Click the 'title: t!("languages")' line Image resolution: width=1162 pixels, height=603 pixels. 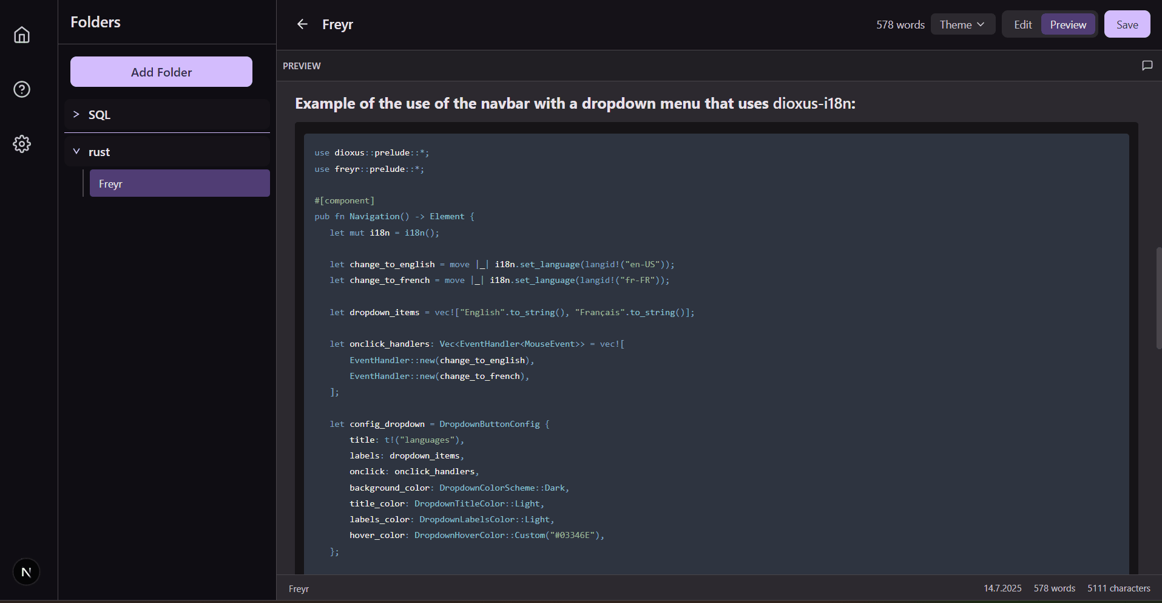click(x=407, y=440)
